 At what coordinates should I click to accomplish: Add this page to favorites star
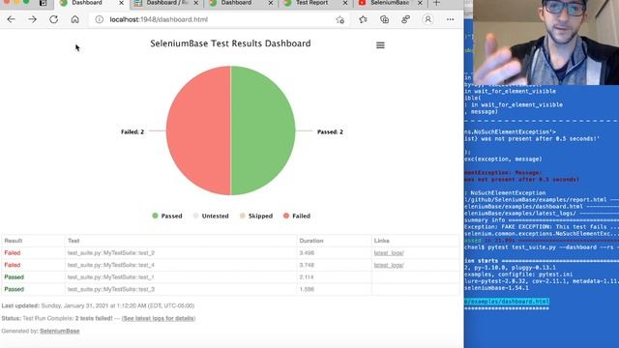[x=339, y=19]
